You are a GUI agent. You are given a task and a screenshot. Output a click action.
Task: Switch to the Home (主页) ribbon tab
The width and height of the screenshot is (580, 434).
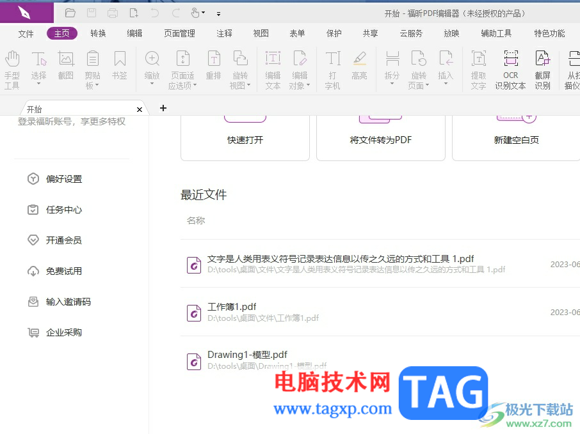click(61, 34)
